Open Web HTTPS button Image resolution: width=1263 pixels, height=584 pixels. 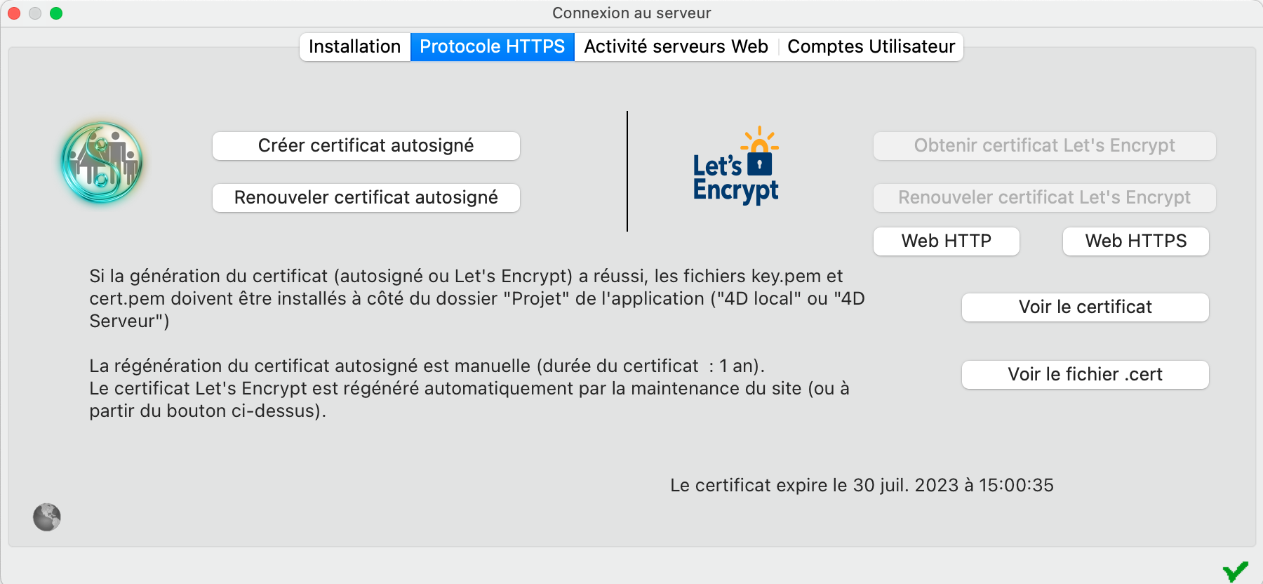pos(1136,241)
